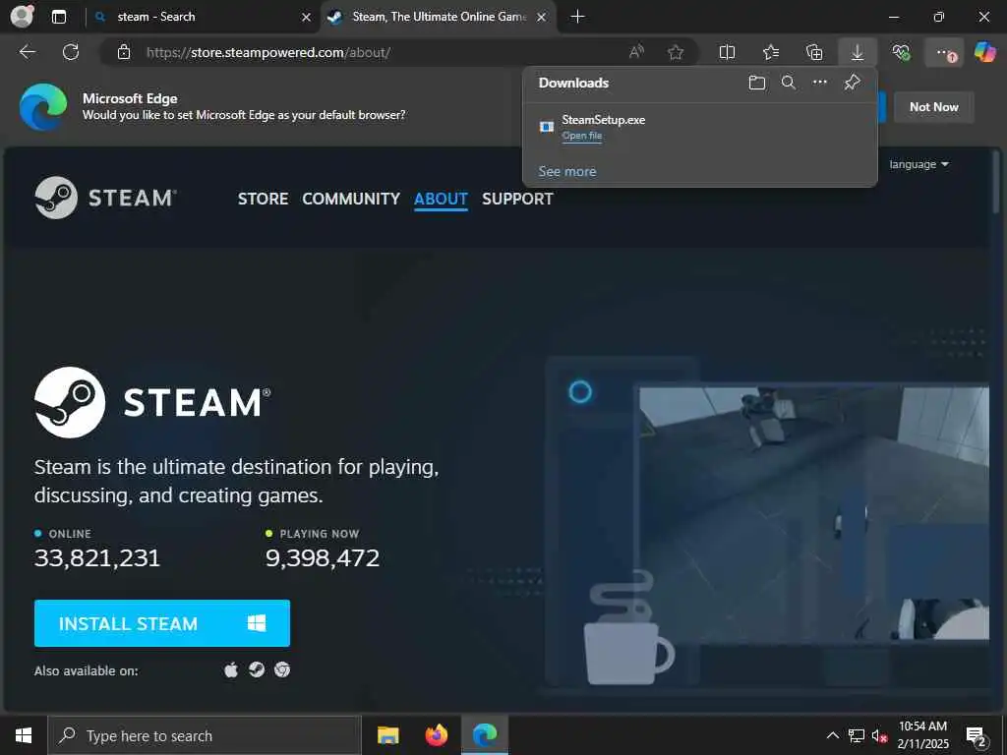Viewport: 1007px width, 755px height.
Task: Reload the Steam page
Action: click(x=71, y=52)
